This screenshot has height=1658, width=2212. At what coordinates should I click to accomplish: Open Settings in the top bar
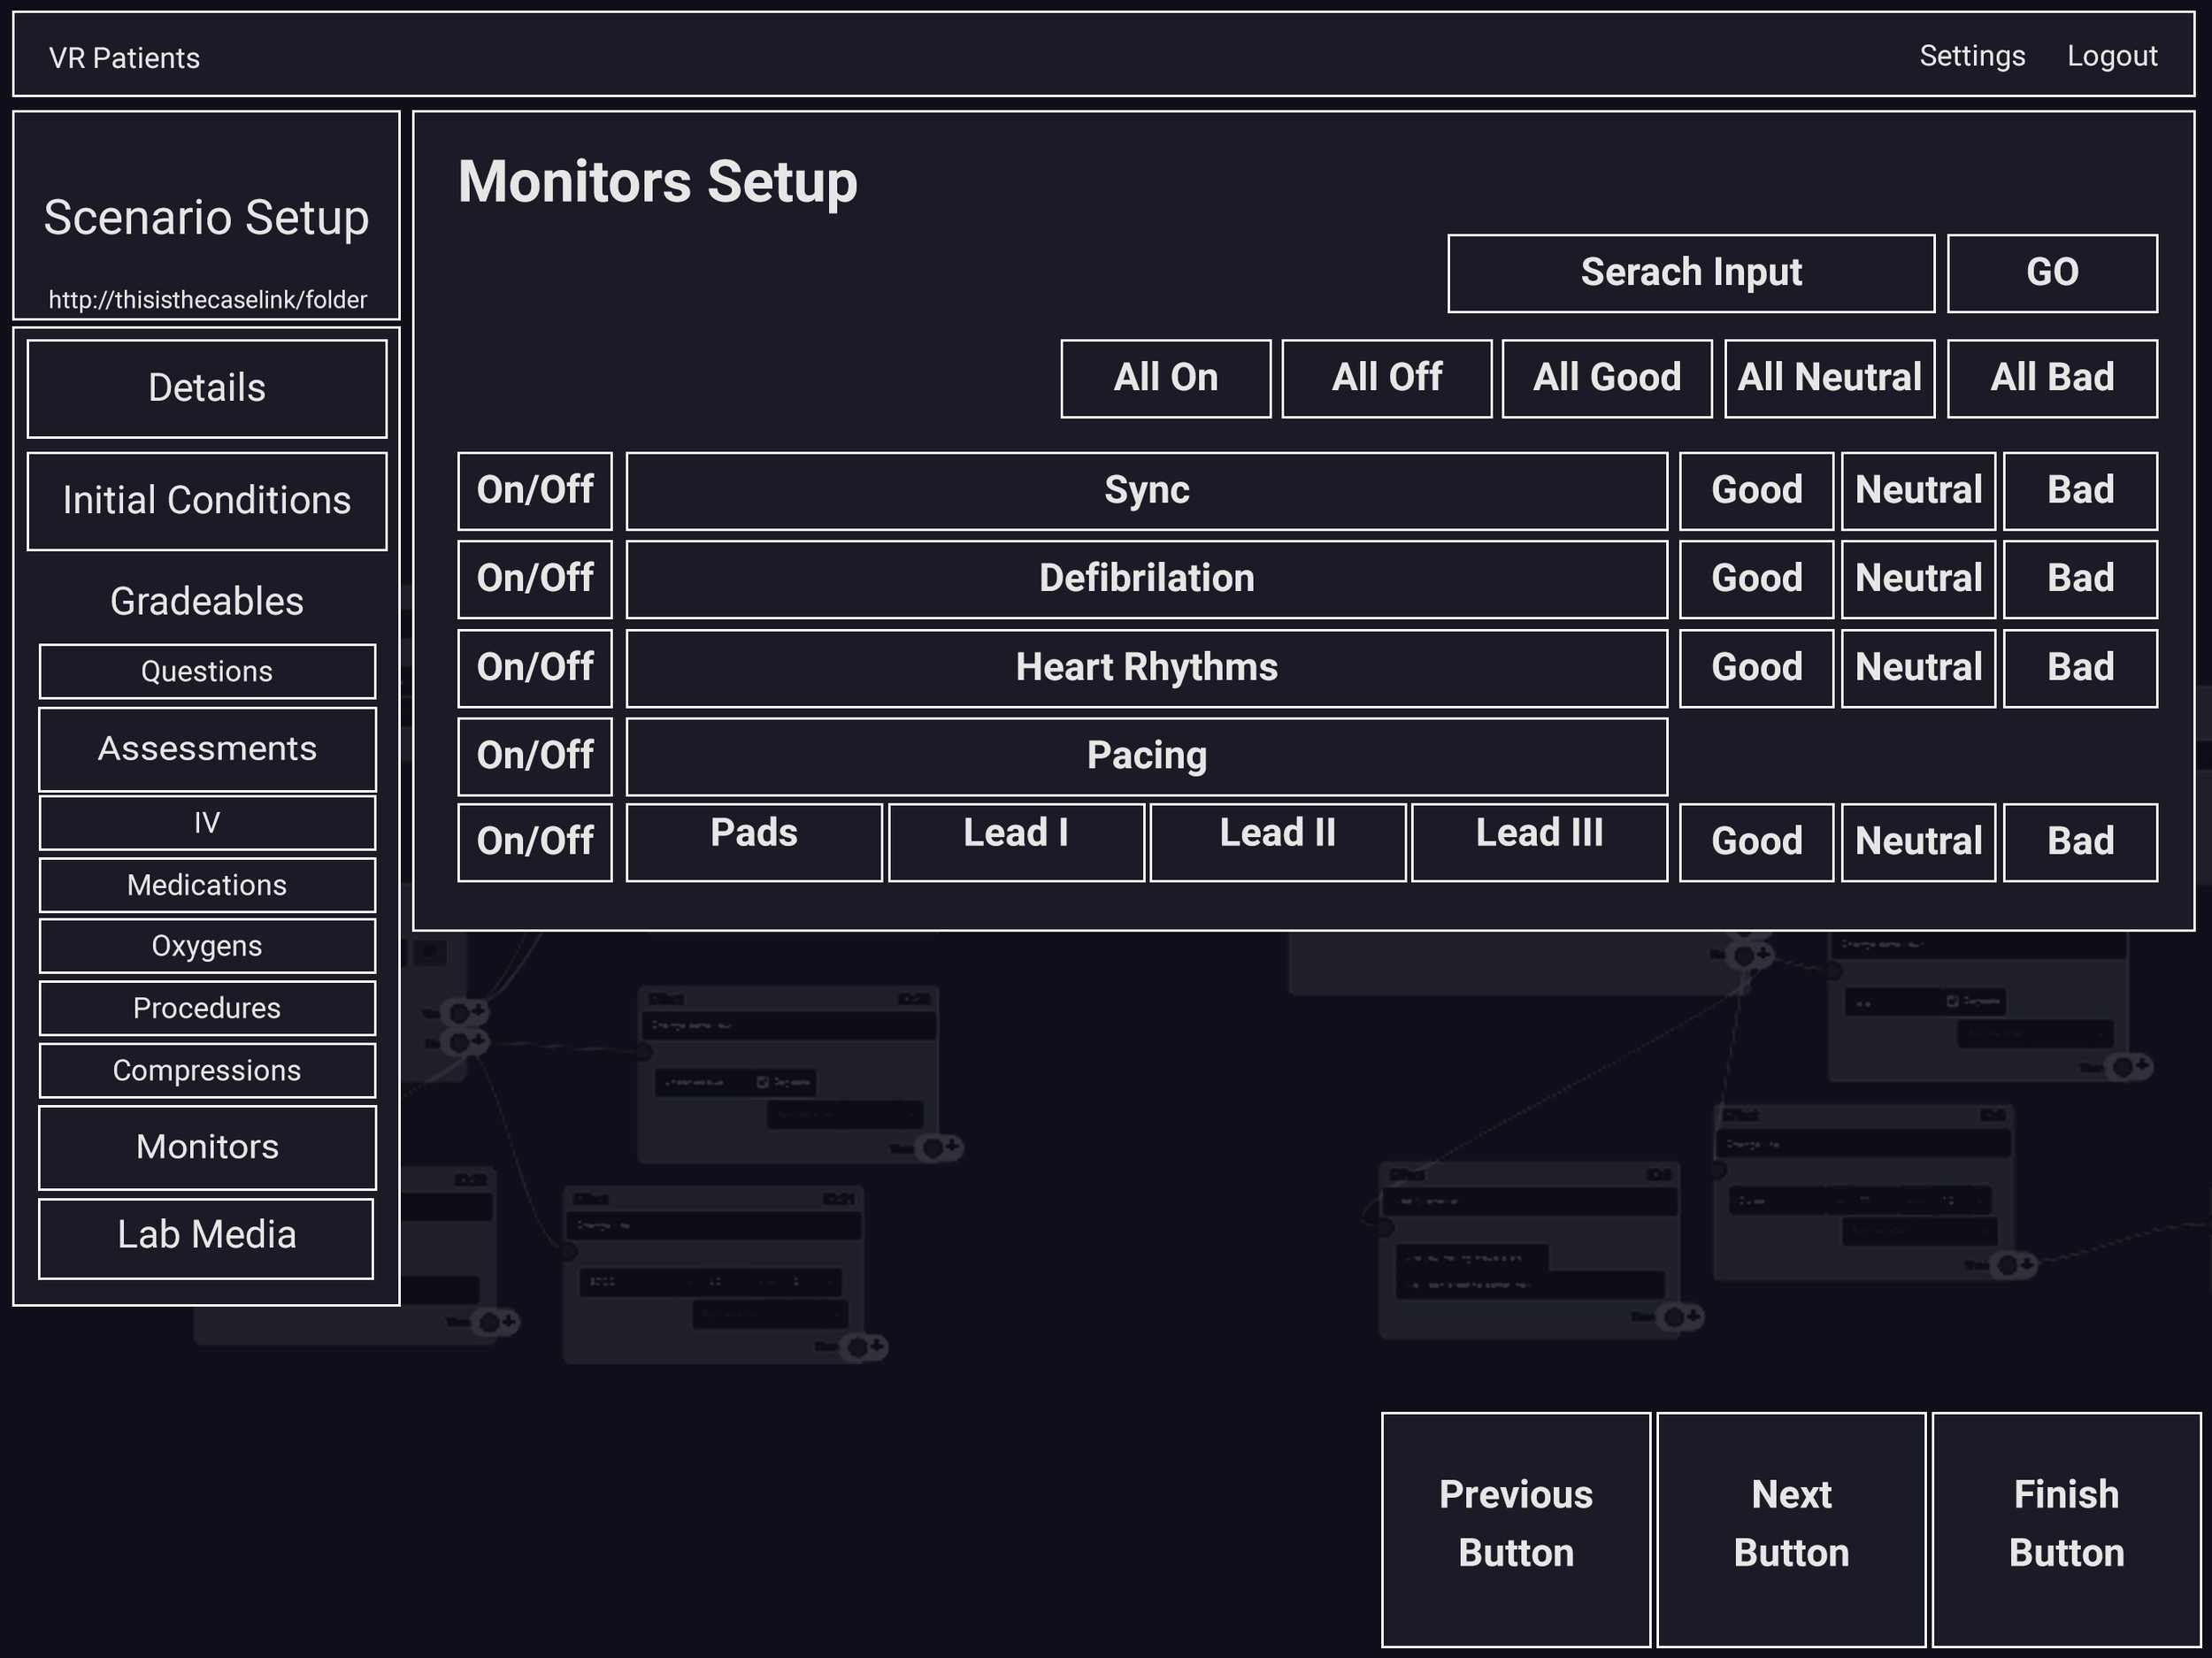[1971, 56]
